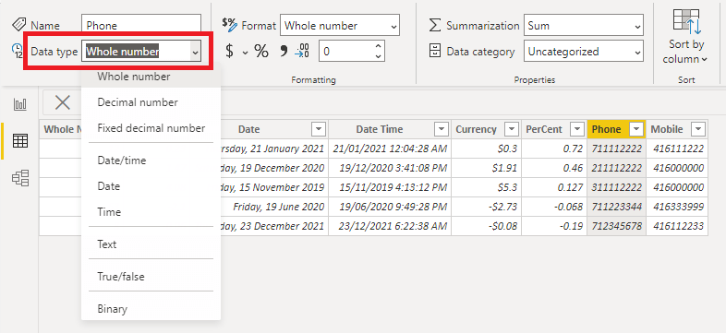Choose Text data type option
This screenshot has width=726, height=333.
click(151, 244)
